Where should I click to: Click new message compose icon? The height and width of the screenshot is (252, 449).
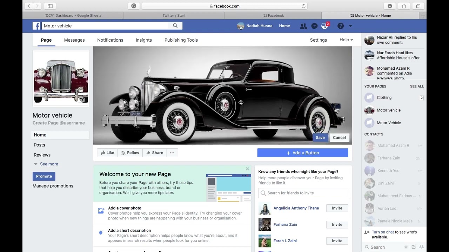(414, 247)
